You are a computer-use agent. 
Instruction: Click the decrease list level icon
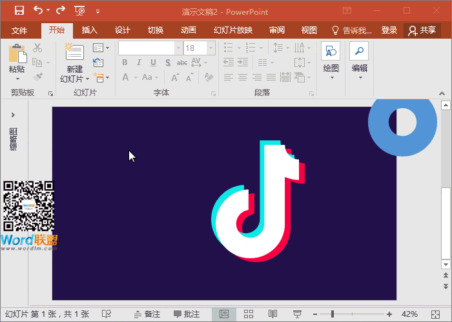229,62
